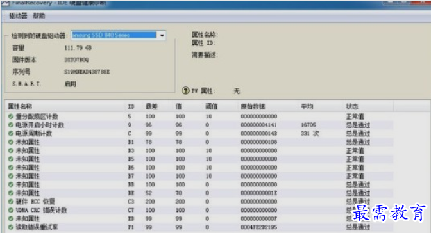The width and height of the screenshot is (431, 233).
Task: Click the current value 70 in the BE row
Action: 179,193
